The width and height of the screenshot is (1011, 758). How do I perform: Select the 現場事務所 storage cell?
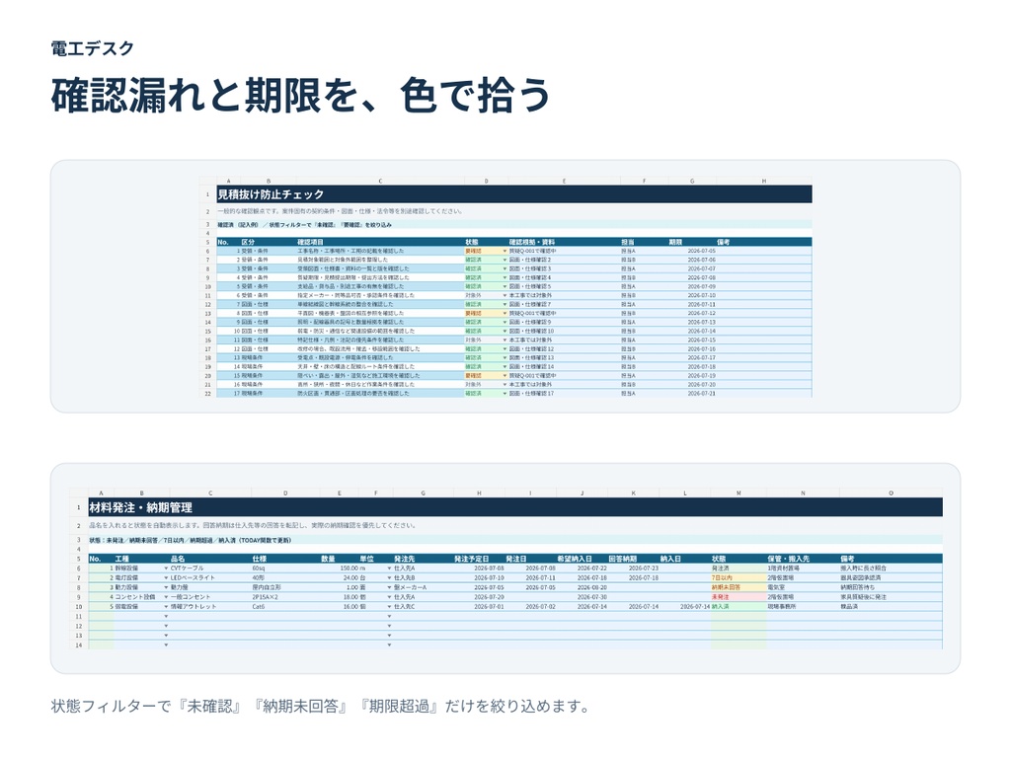(803, 607)
